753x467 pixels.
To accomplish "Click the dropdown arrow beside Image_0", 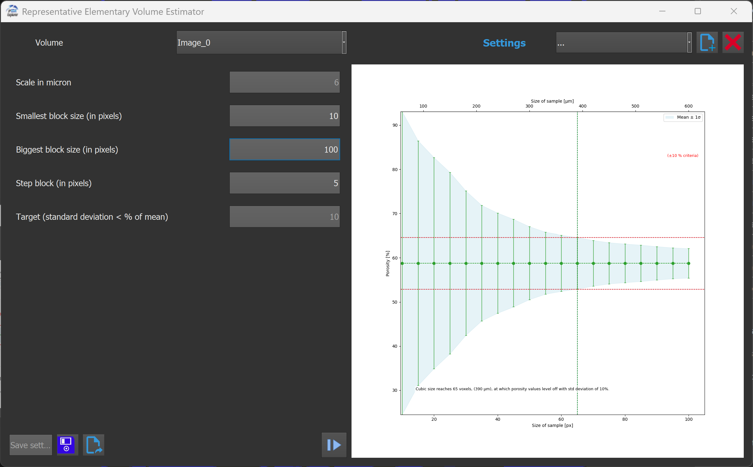I will (x=344, y=42).
